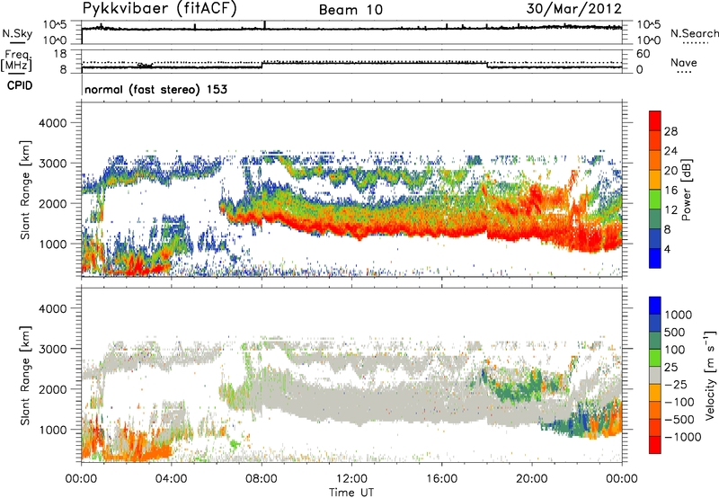The height and width of the screenshot is (498, 719).
Task: Click the '28' power colorbar tick
Action: click(670, 131)
